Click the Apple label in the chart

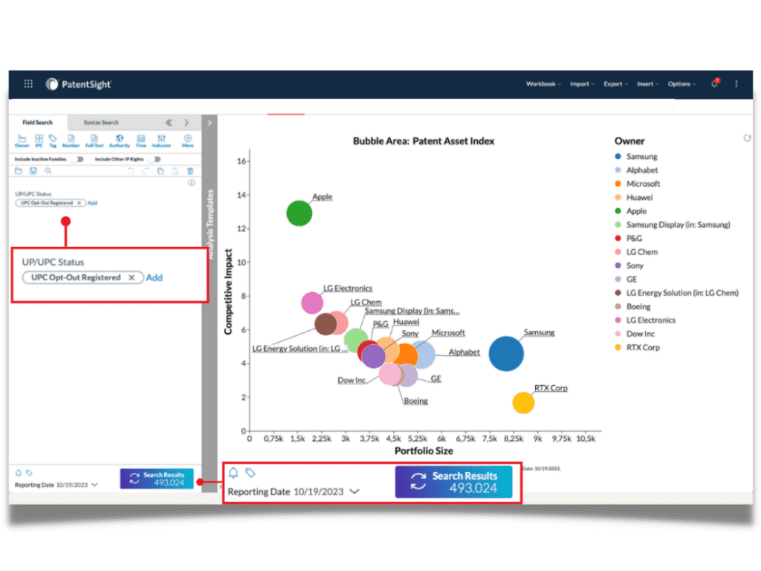[x=323, y=196]
